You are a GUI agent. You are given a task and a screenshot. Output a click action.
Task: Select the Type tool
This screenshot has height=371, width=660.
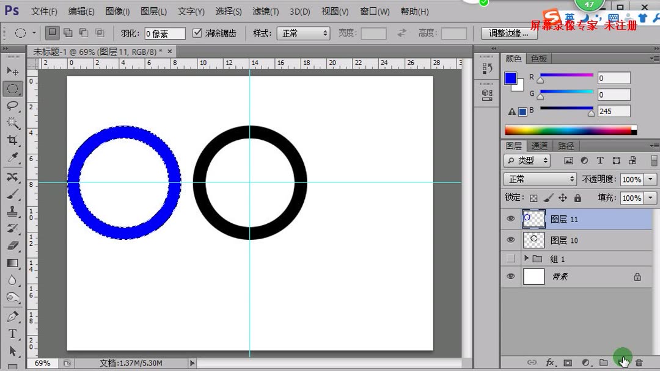(x=13, y=333)
